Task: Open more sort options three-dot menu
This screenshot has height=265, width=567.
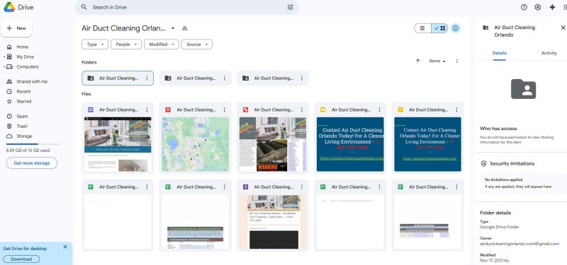Action: 456,61
